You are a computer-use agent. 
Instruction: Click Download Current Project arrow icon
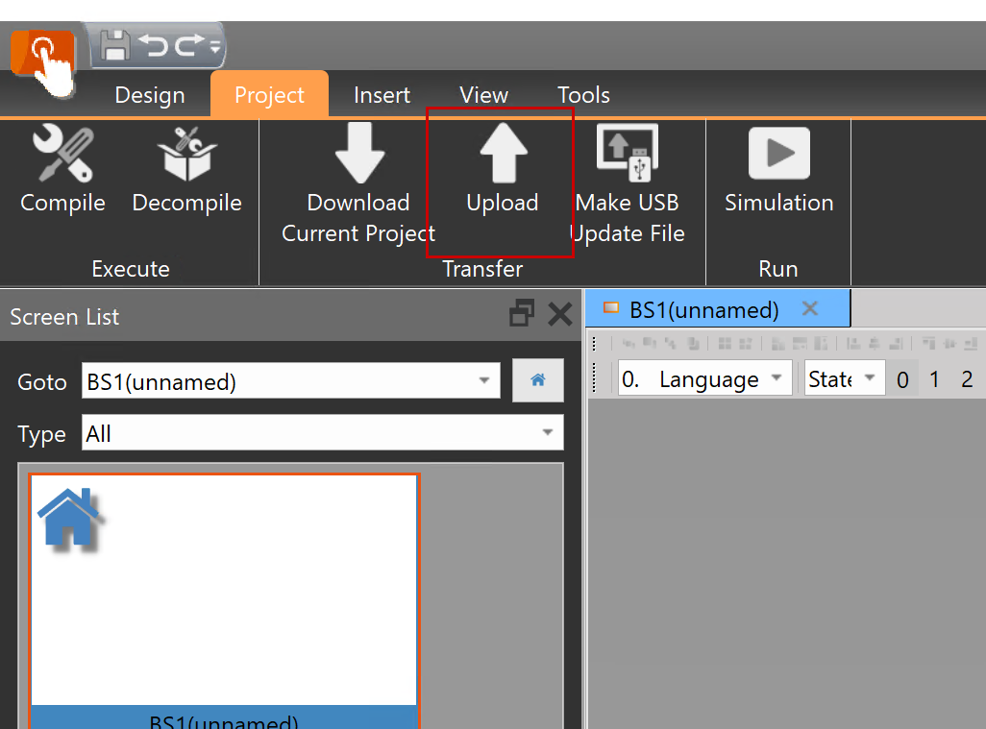pyautogui.click(x=358, y=154)
